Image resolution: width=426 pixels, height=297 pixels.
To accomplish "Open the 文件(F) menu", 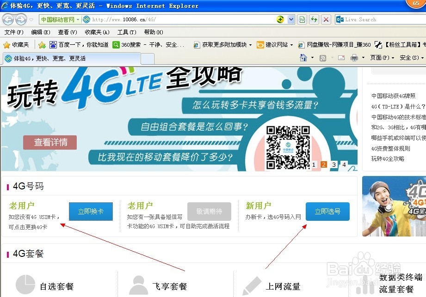I will click(x=14, y=32).
